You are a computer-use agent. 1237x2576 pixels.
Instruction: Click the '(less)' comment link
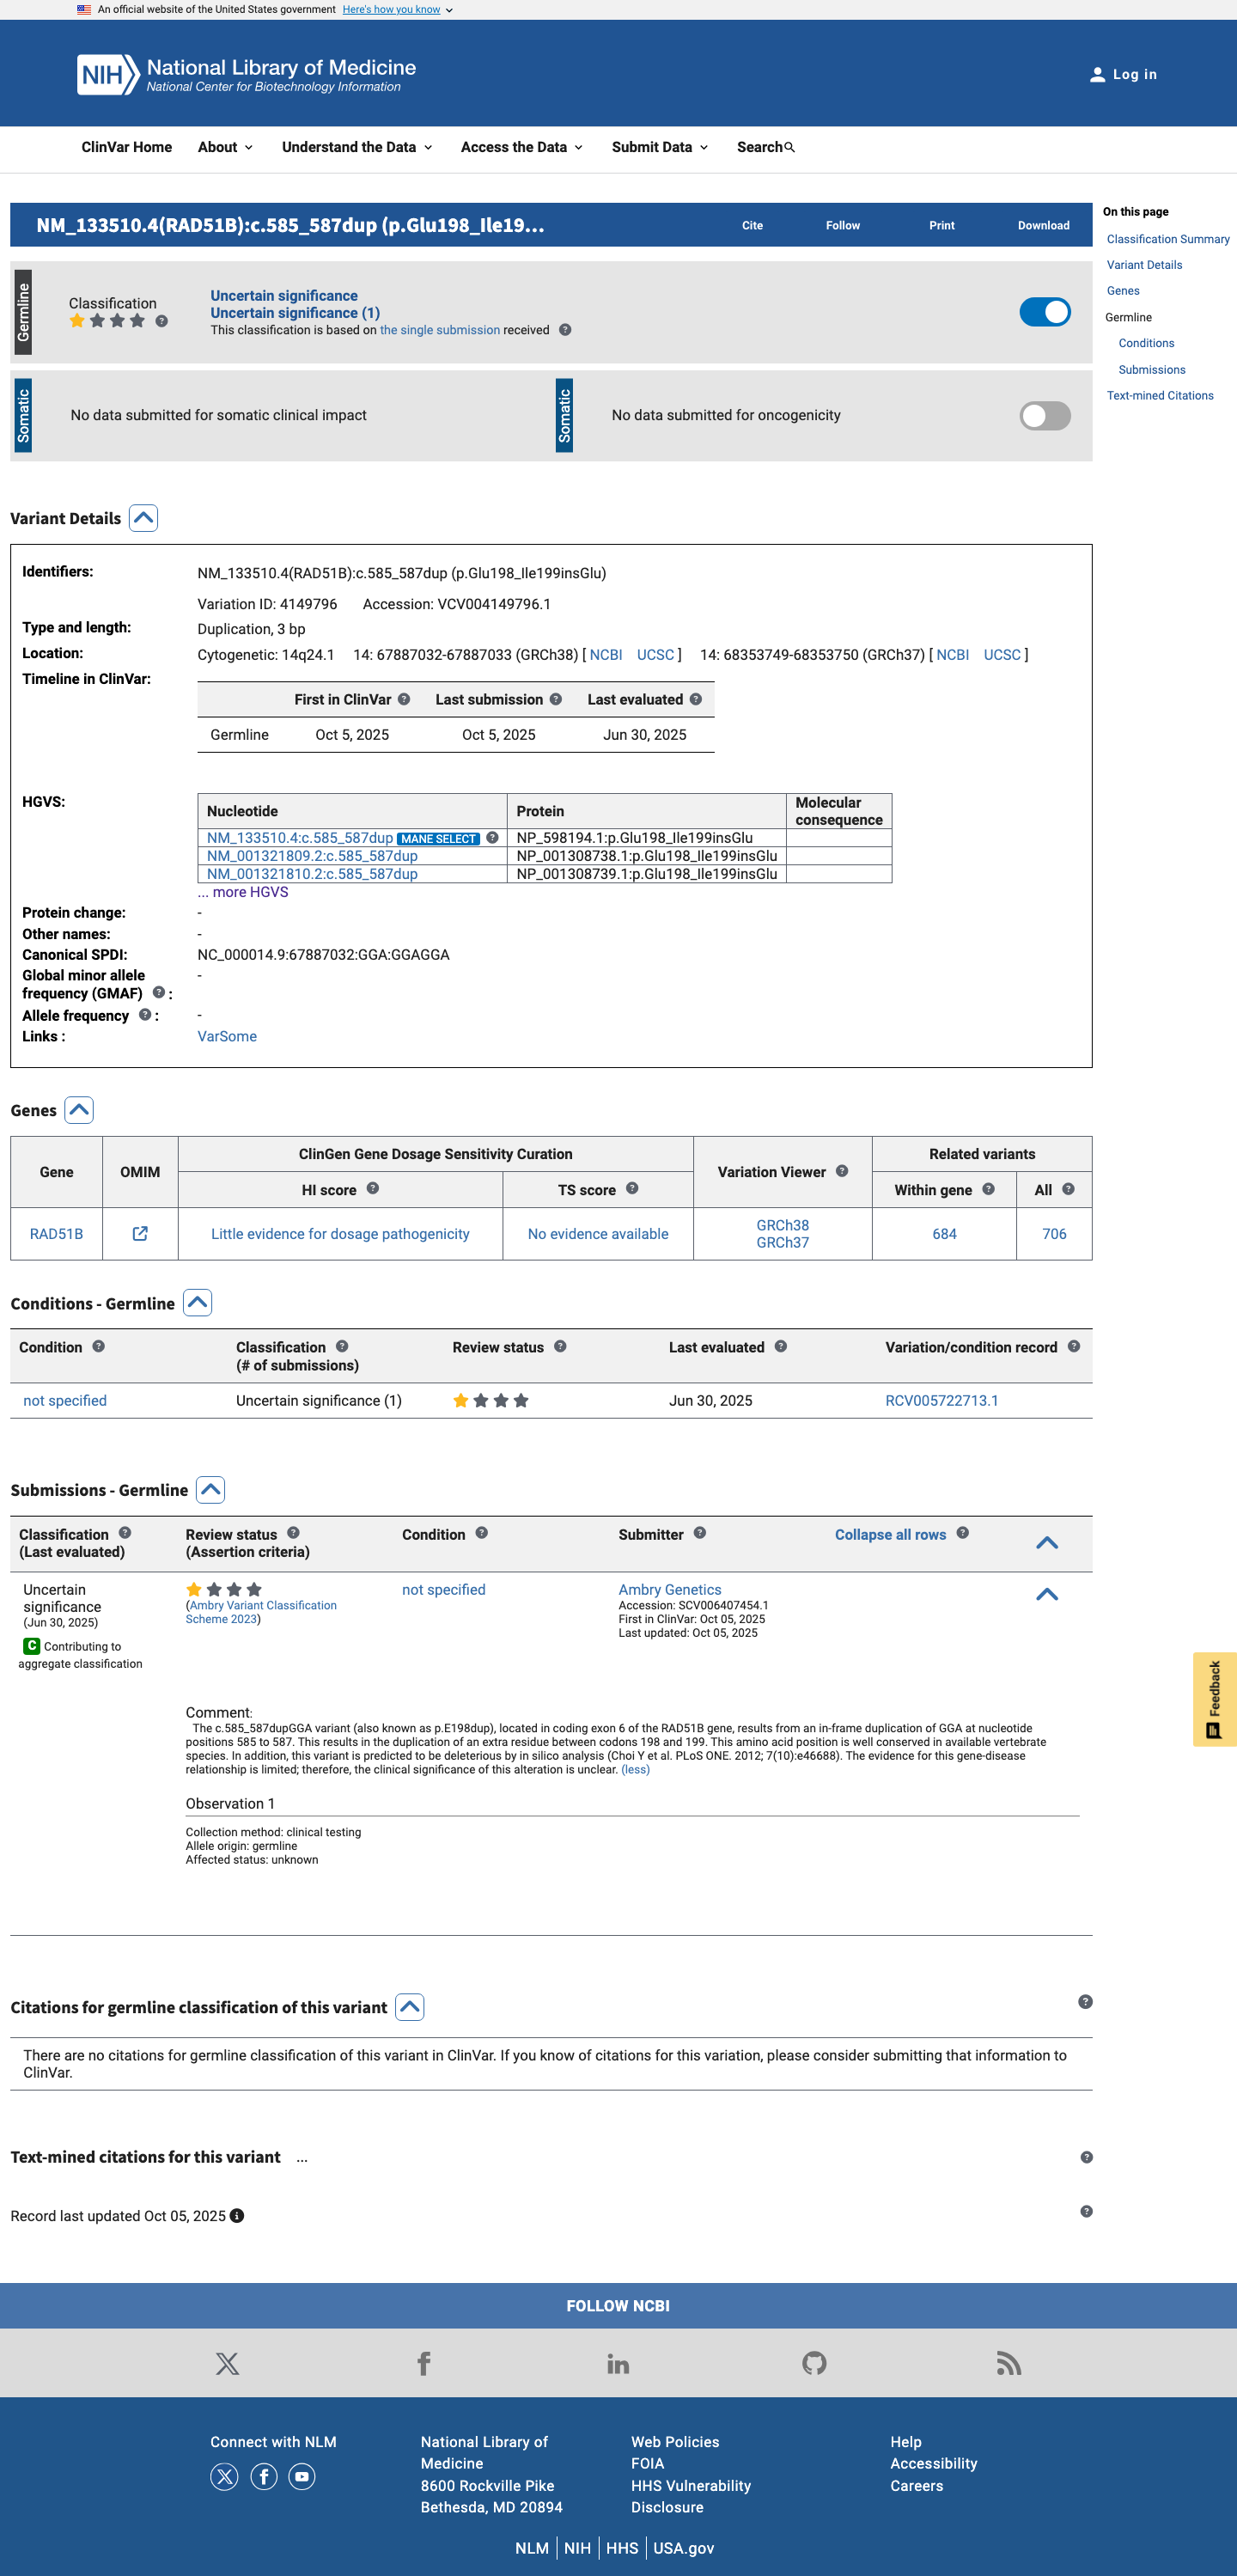coord(635,1769)
